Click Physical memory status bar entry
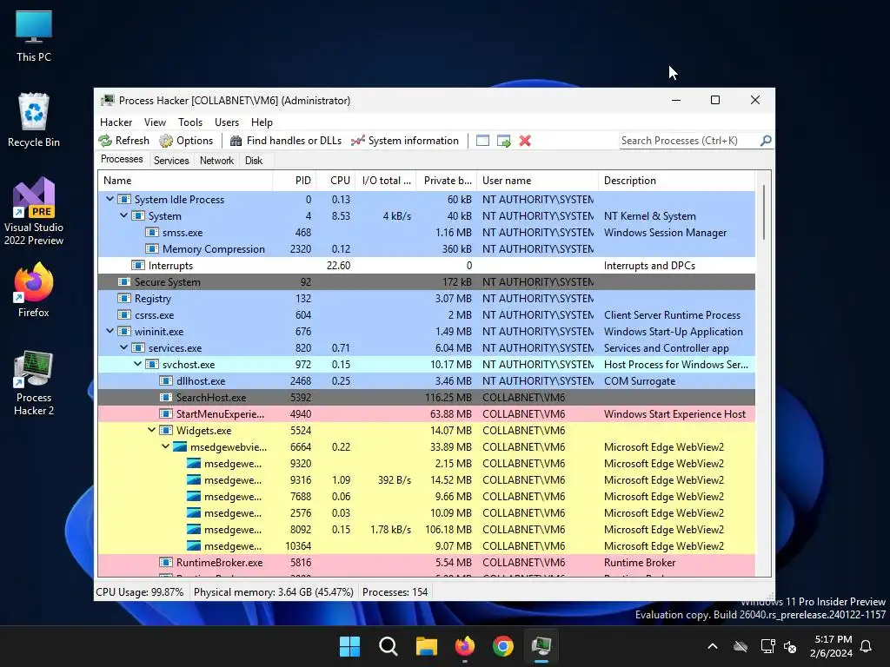This screenshot has height=667, width=890. point(274,592)
